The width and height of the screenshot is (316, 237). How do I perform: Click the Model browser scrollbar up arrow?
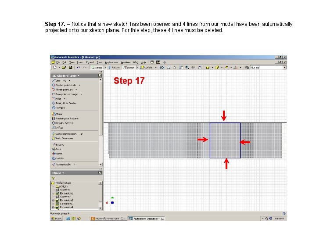101,183
